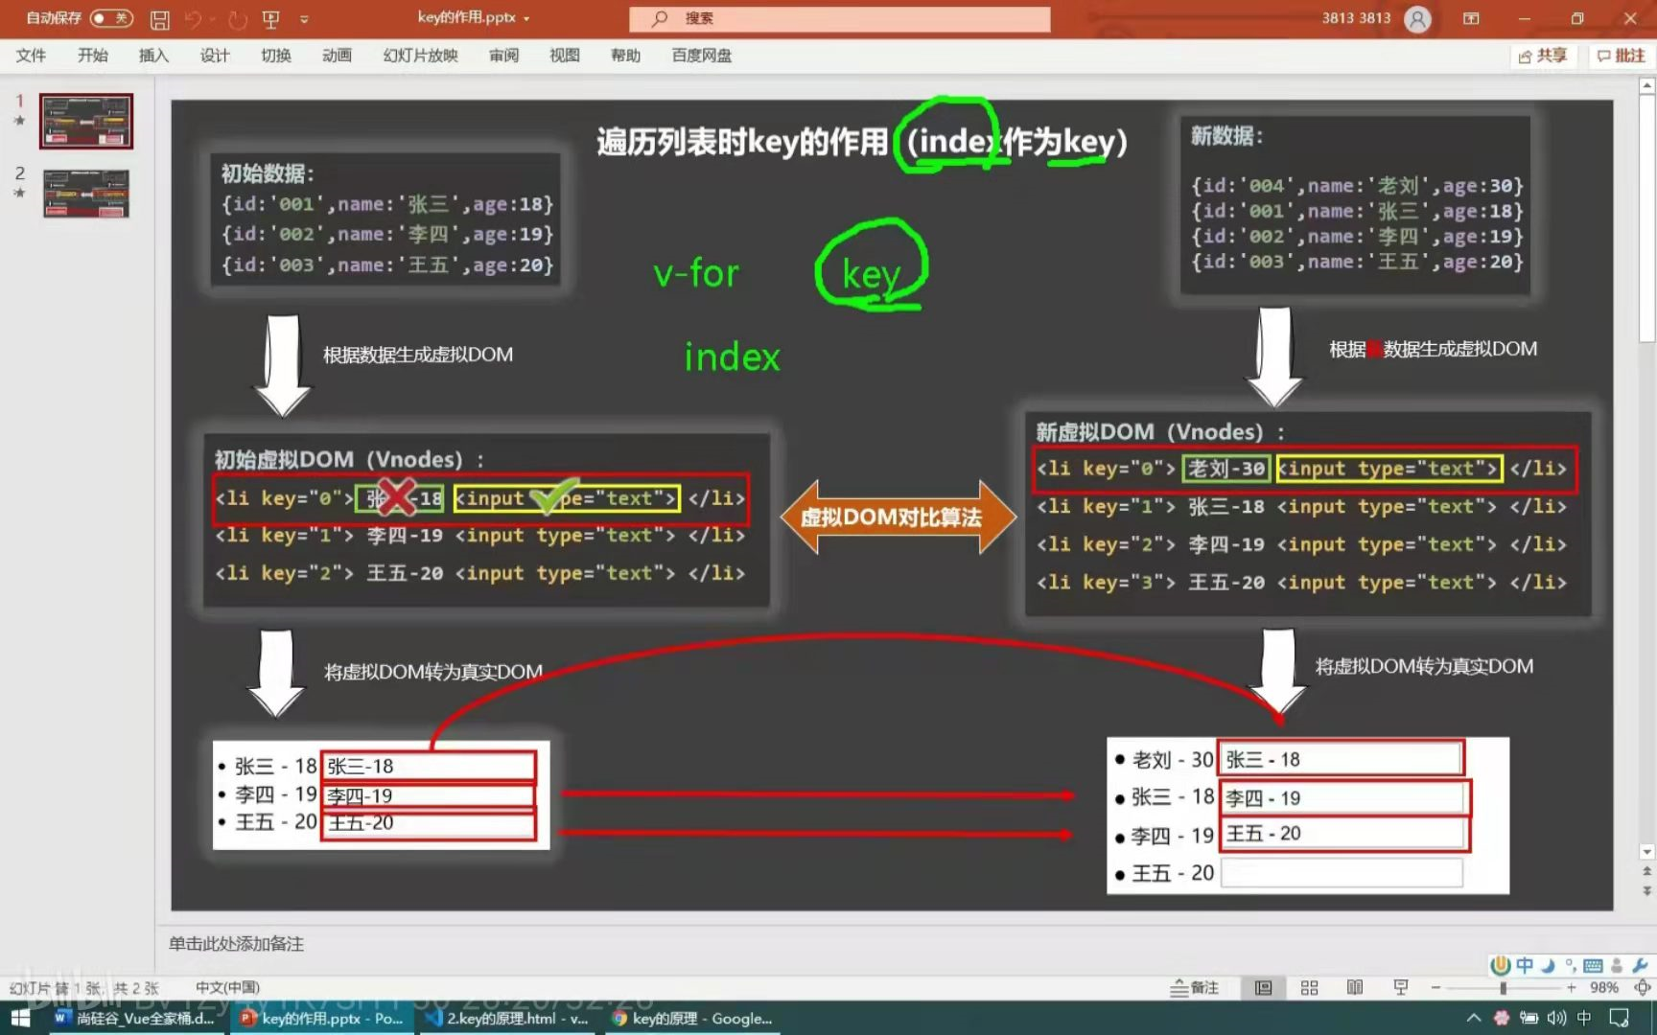Toggle the AutoSave (自动保存) switch
This screenshot has height=1035, width=1657.
click(x=110, y=18)
